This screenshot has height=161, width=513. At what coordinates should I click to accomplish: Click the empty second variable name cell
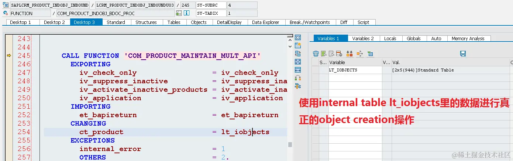(355, 77)
